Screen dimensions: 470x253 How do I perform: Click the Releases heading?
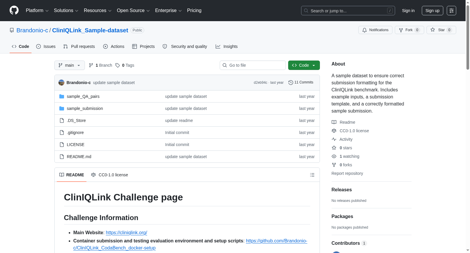click(342, 190)
